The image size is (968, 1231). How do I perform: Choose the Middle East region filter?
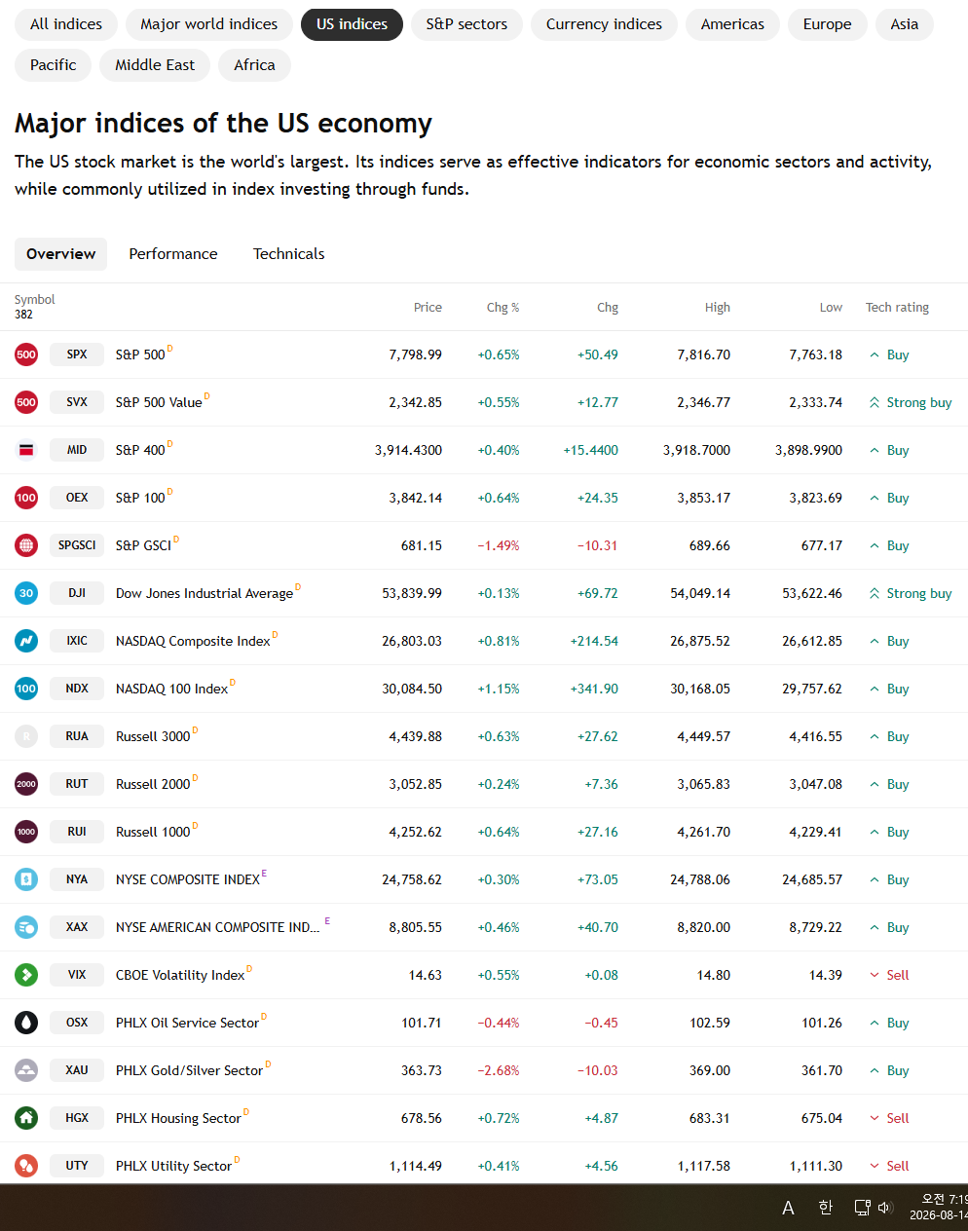click(155, 65)
